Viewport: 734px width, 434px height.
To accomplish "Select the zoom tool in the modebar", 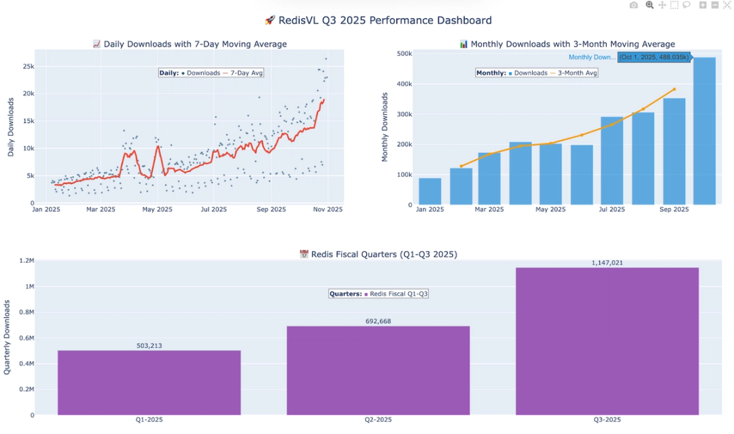I will point(650,5).
